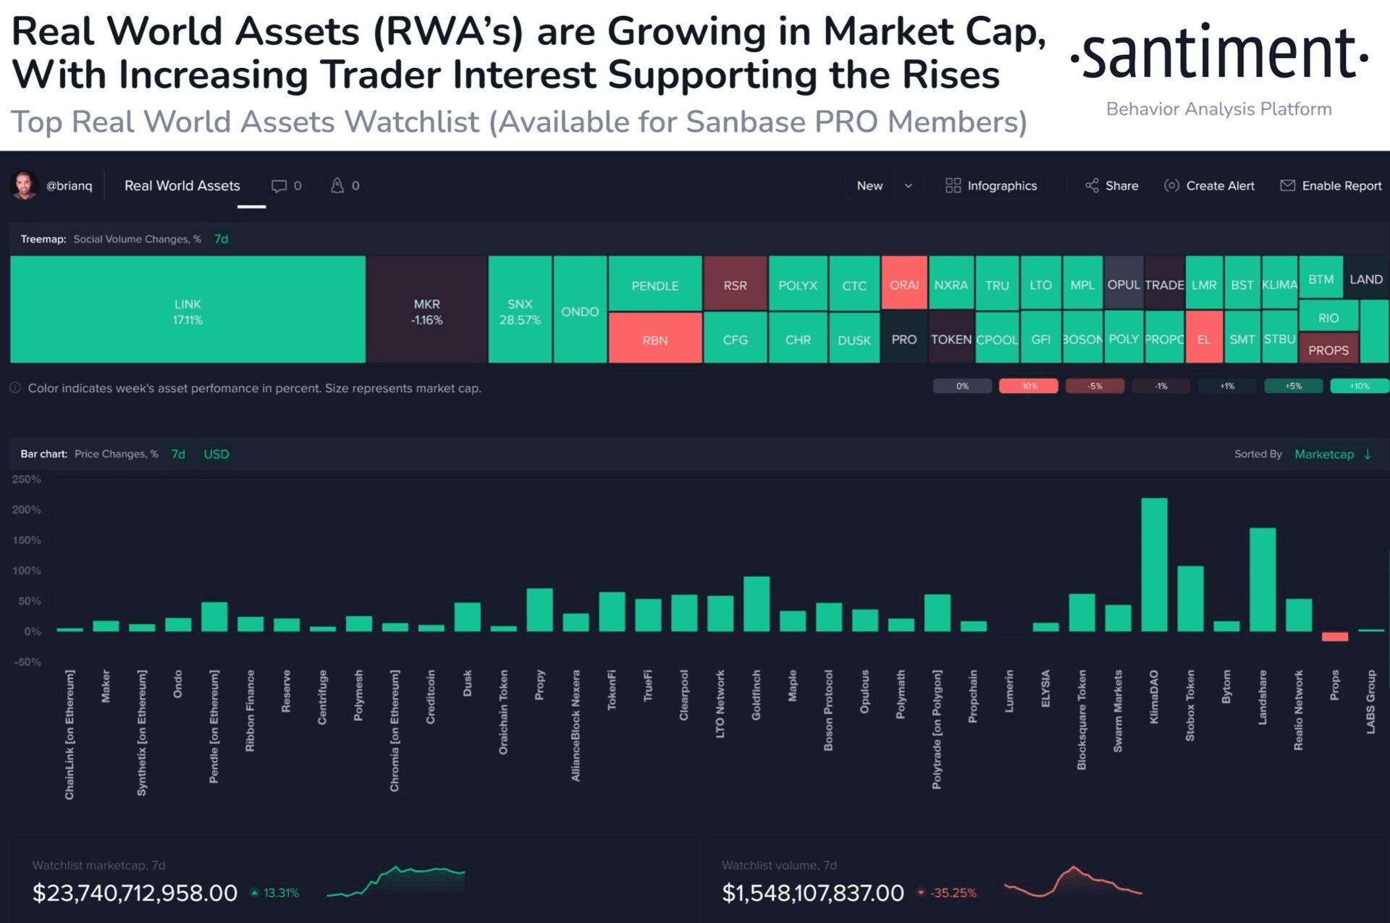This screenshot has width=1390, height=923.
Task: Click the rocket votes icon
Action: [x=337, y=185]
